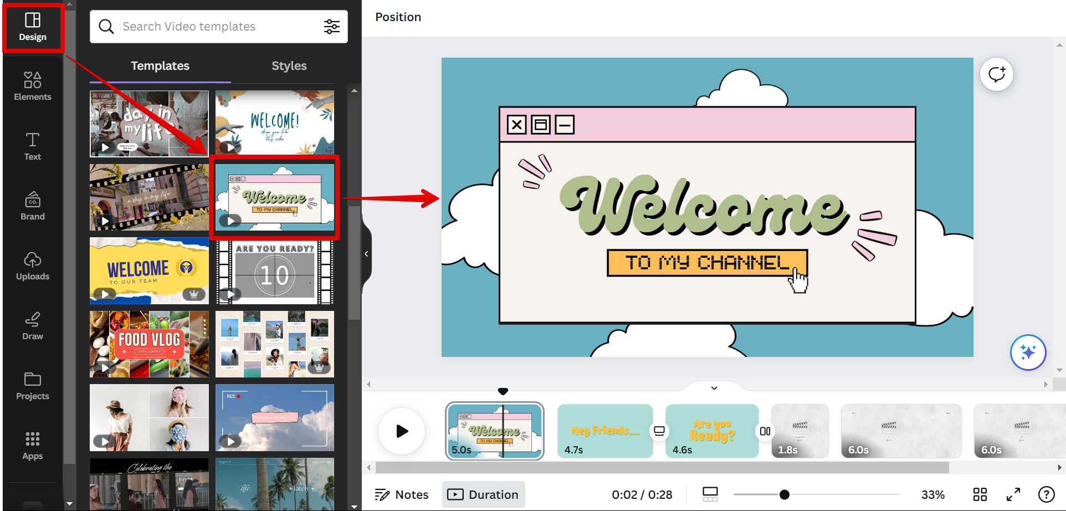Add a comment with the comment icon

(996, 74)
